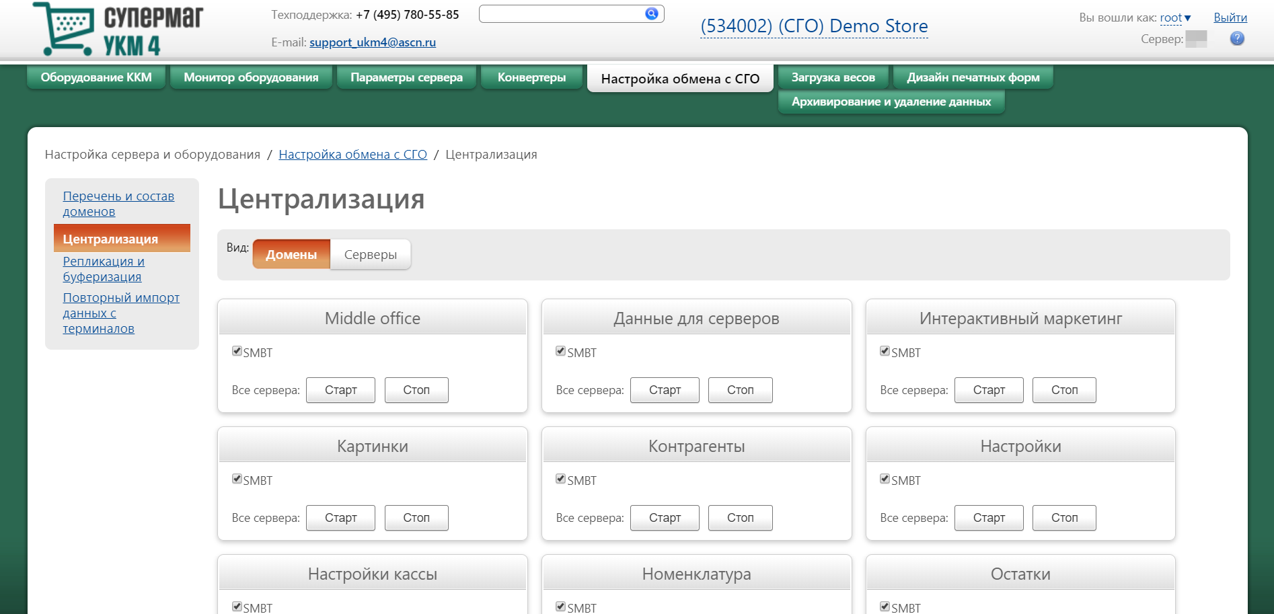Toggle SMBT checkbox in Номенклатура
This screenshot has width=1274, height=614.
[560, 607]
